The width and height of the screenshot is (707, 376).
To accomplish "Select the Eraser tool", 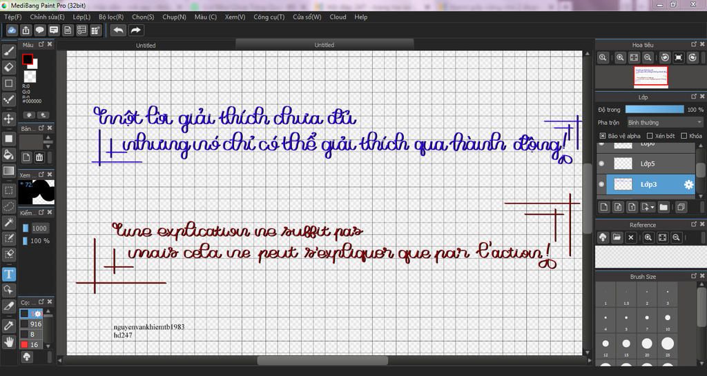I will coord(8,67).
